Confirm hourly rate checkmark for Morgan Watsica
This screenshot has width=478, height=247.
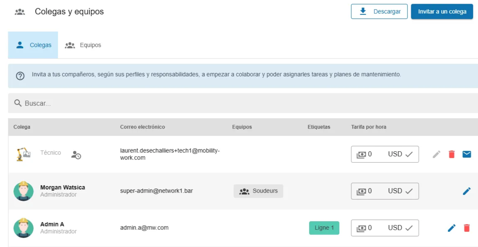click(409, 191)
